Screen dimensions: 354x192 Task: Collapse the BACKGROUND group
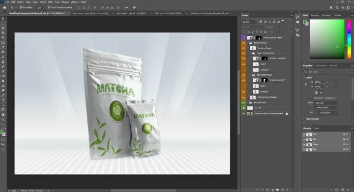[x=248, y=103]
